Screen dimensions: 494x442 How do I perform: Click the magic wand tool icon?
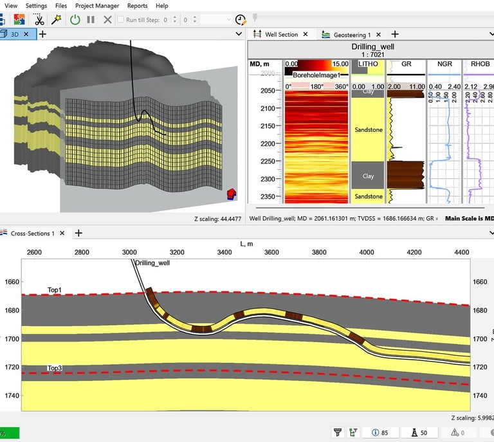[57, 20]
